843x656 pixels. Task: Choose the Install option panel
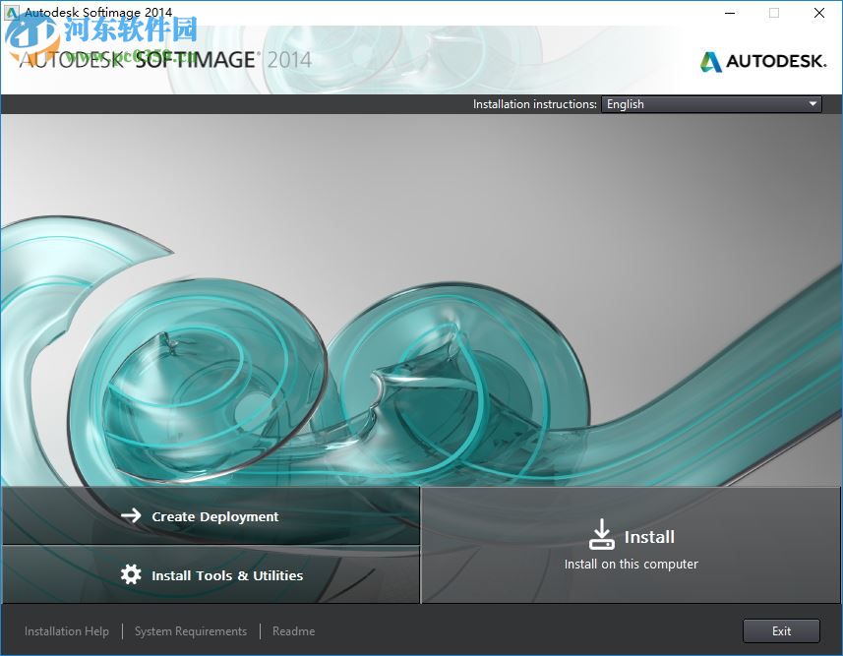click(x=632, y=541)
